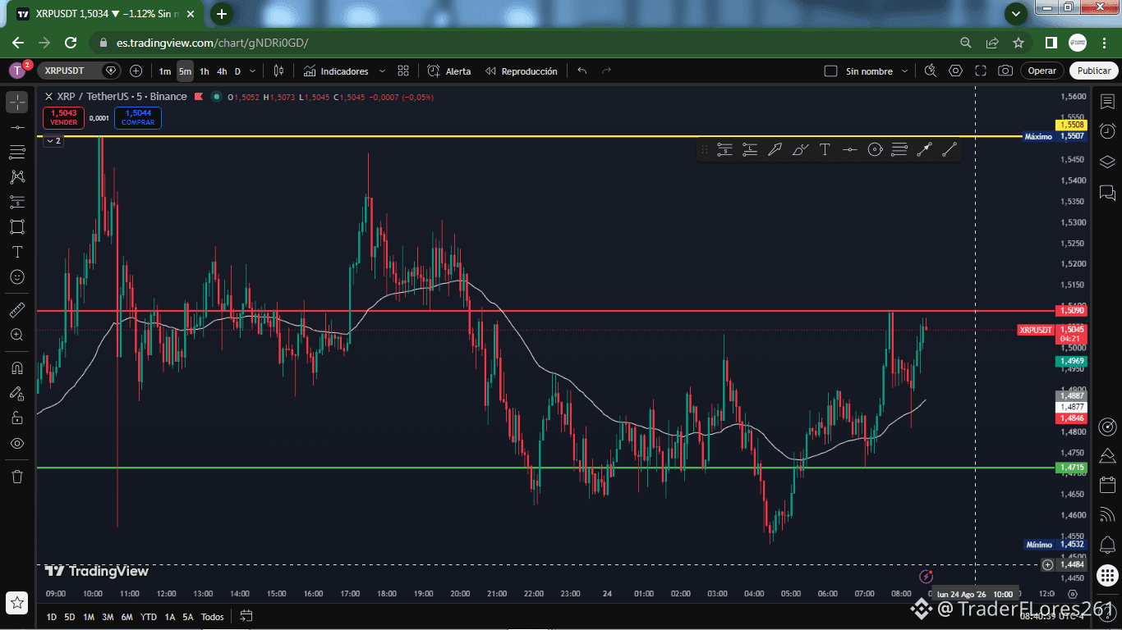Viewport: 1122px width, 630px height.
Task: Open the notifications bell in right sidebar
Action: click(1107, 545)
